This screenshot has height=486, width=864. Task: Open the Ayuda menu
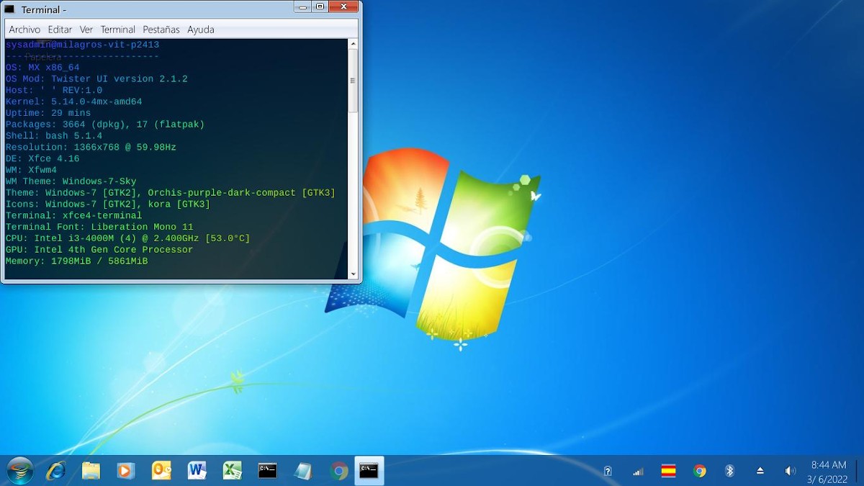coord(201,30)
